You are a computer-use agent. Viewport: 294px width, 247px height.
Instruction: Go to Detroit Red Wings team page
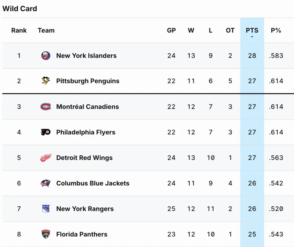(x=84, y=158)
